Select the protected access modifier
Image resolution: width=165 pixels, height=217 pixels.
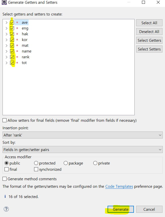pos(36,163)
